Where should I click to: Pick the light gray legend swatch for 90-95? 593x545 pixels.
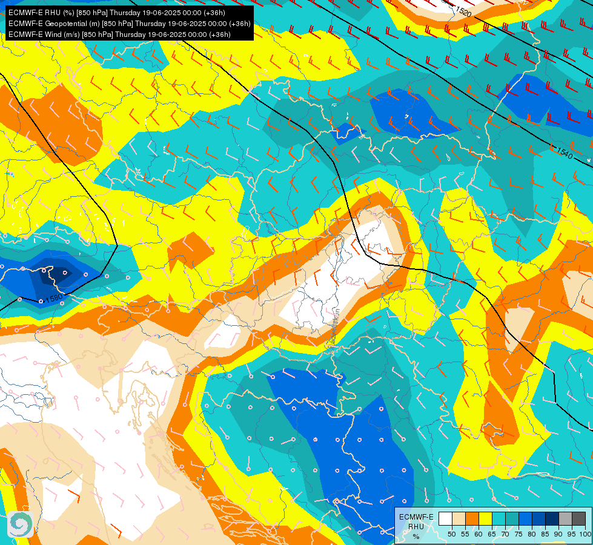[x=565, y=518]
